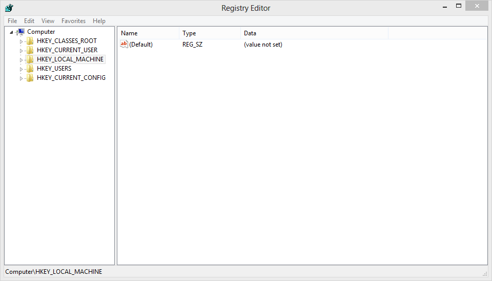Select HKEY_LOCAL_MACHINE in the tree

pos(70,59)
